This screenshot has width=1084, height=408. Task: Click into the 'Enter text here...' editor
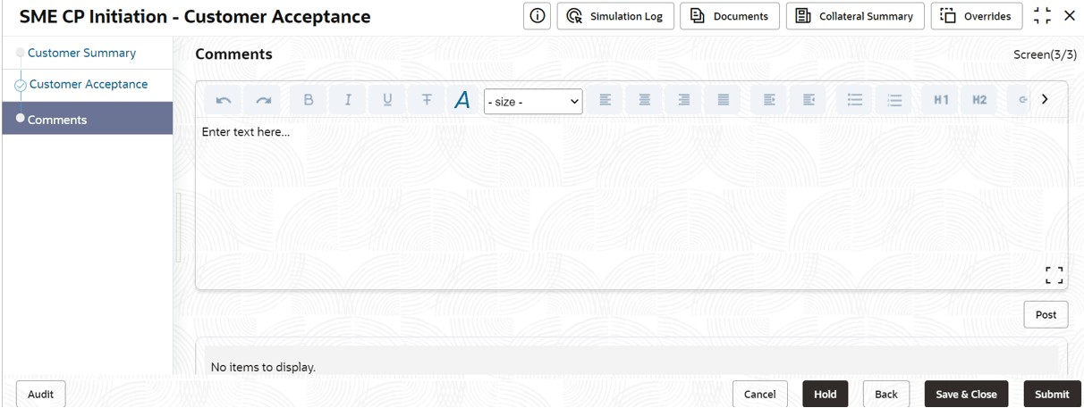click(631, 204)
